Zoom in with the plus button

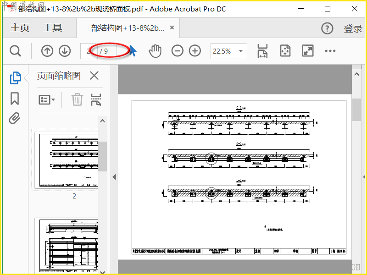(x=195, y=51)
